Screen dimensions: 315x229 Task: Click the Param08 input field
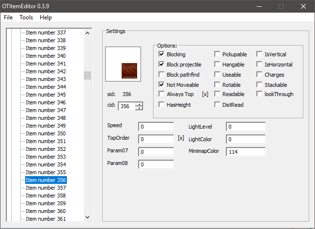[156, 164]
